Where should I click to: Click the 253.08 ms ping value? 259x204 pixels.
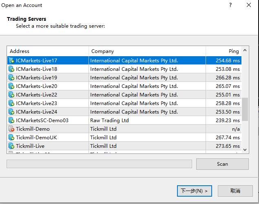point(228,69)
